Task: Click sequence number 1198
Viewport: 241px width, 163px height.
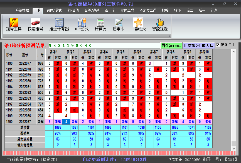Action: pyautogui.click(x=9, y=110)
